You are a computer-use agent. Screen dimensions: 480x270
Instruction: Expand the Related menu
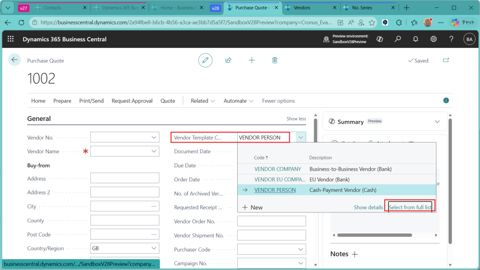click(202, 101)
